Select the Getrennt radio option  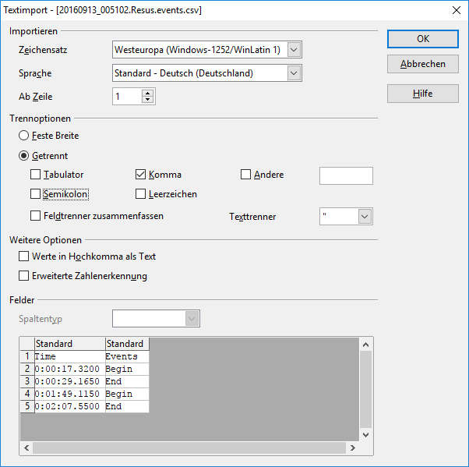click(24, 156)
